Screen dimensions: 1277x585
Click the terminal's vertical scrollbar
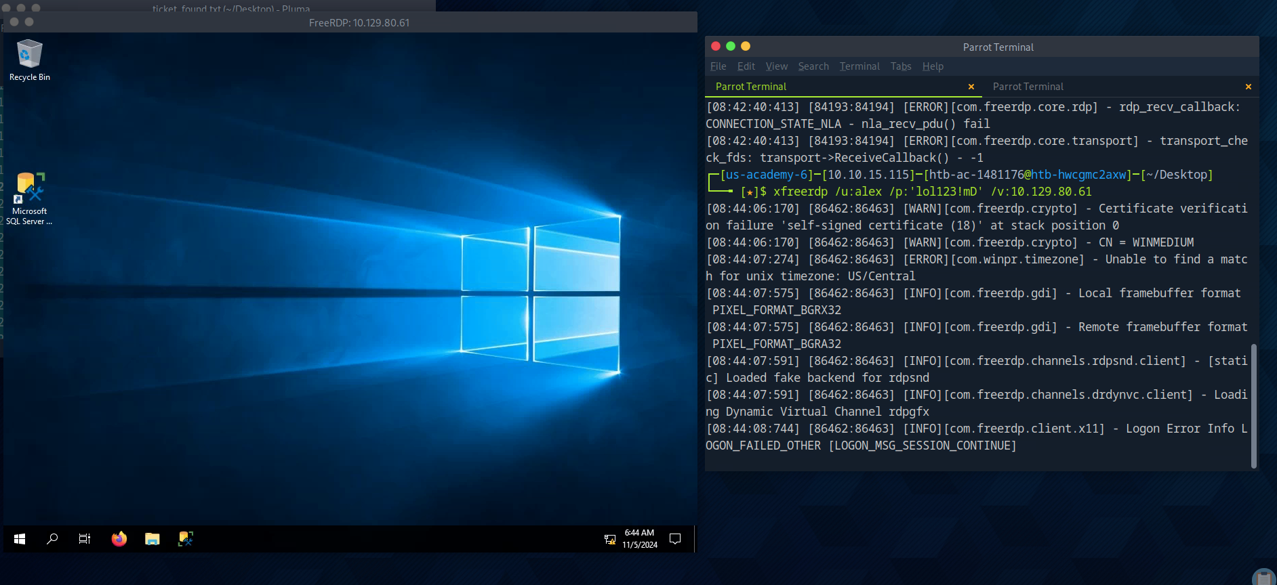(x=1253, y=405)
